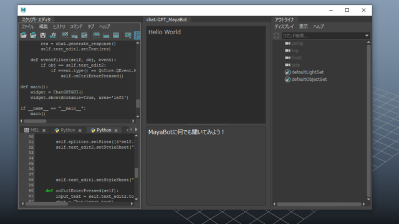
Task: Click the defaultLightSet set icon
Action: [287, 72]
